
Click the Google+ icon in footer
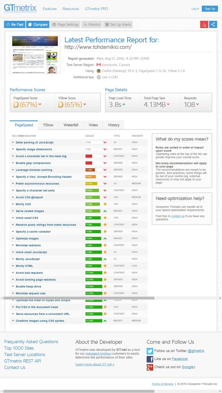[150, 367]
